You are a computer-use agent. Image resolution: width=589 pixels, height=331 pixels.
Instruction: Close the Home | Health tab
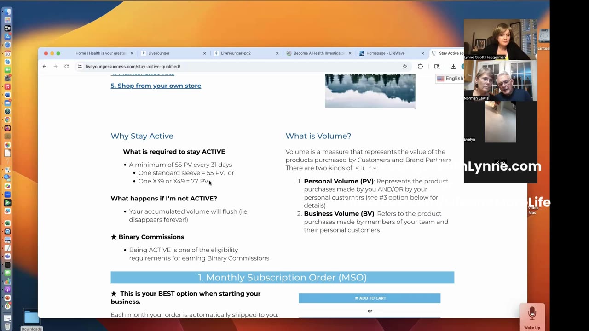[x=132, y=53]
